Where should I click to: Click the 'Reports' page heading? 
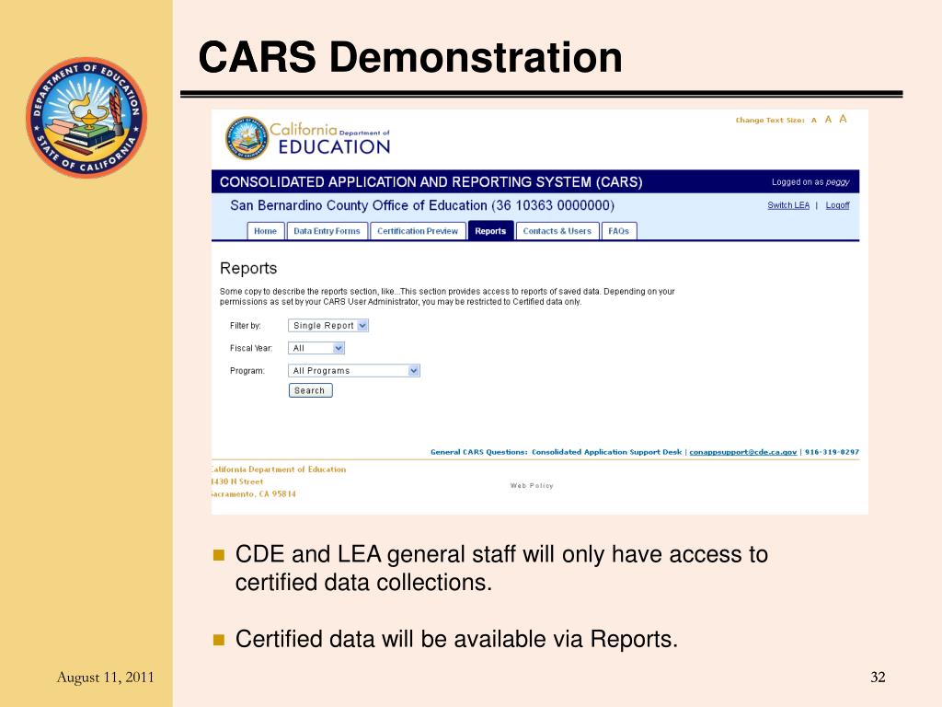248,268
